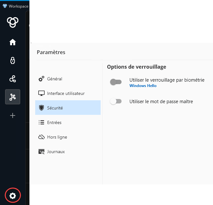This screenshot has height=205, width=213.
Task: Select the Sécurité settings category
Action: [x=55, y=108]
